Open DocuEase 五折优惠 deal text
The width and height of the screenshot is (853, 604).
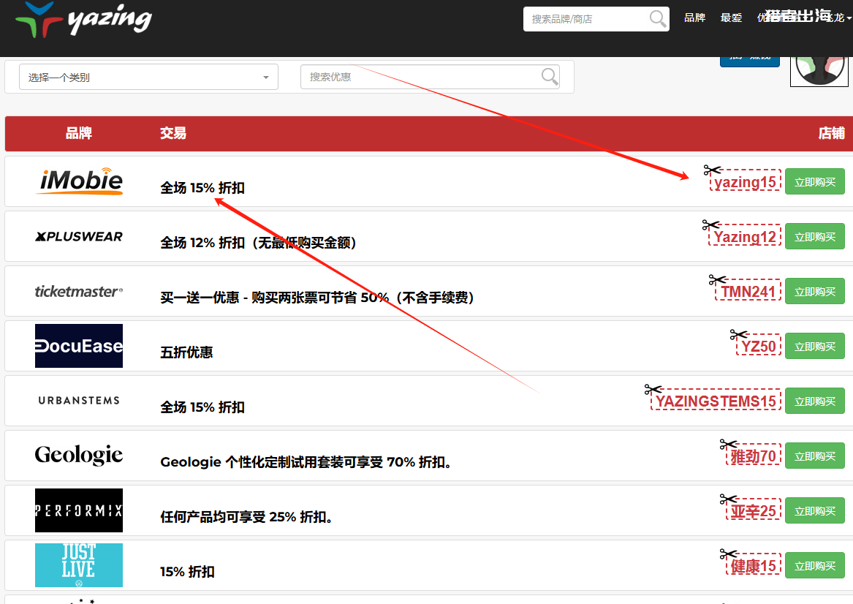pos(186,352)
